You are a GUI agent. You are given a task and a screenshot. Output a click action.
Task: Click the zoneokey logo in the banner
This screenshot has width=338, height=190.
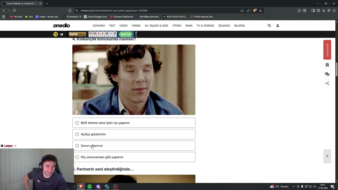click(x=77, y=34)
